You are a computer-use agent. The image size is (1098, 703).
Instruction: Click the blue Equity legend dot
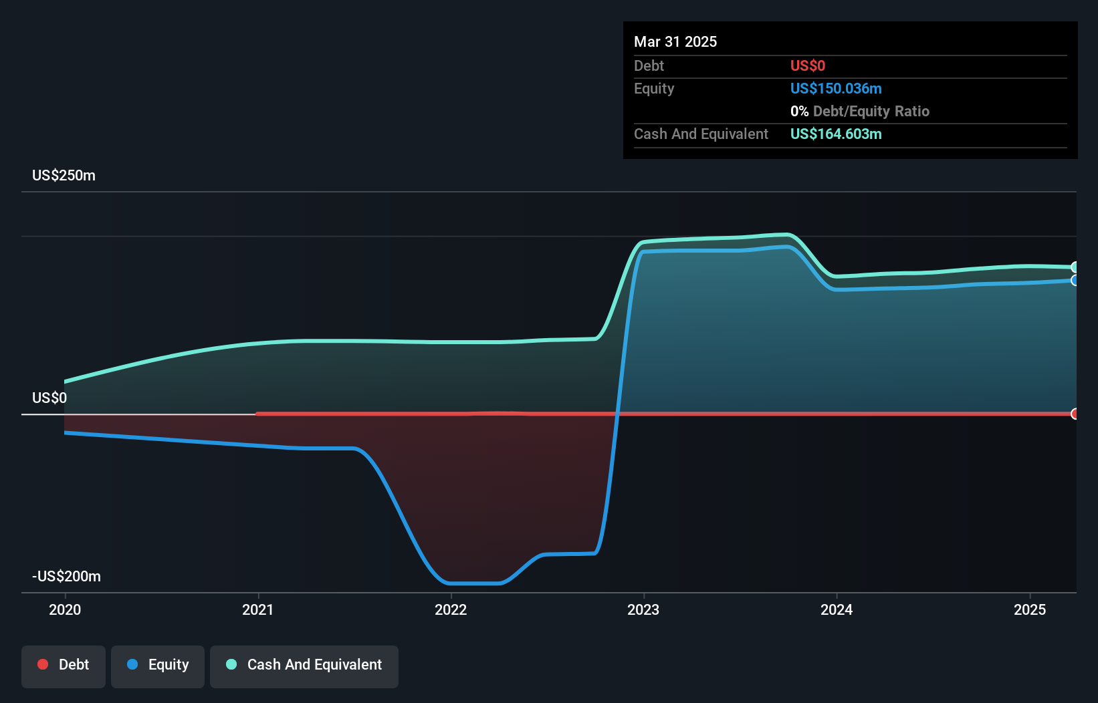click(132, 664)
